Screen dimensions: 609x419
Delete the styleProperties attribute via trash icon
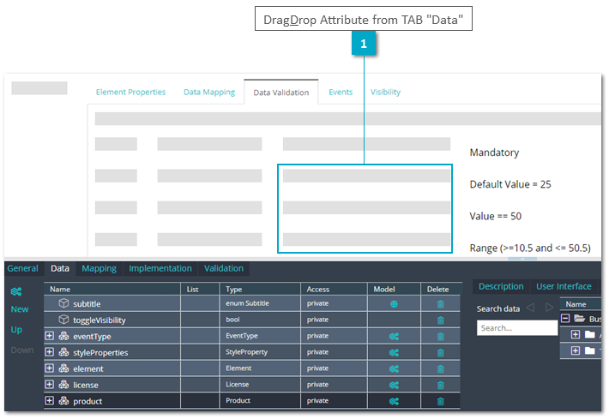(440, 353)
